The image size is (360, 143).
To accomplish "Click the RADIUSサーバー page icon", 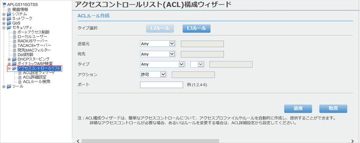I will coord(15,41).
